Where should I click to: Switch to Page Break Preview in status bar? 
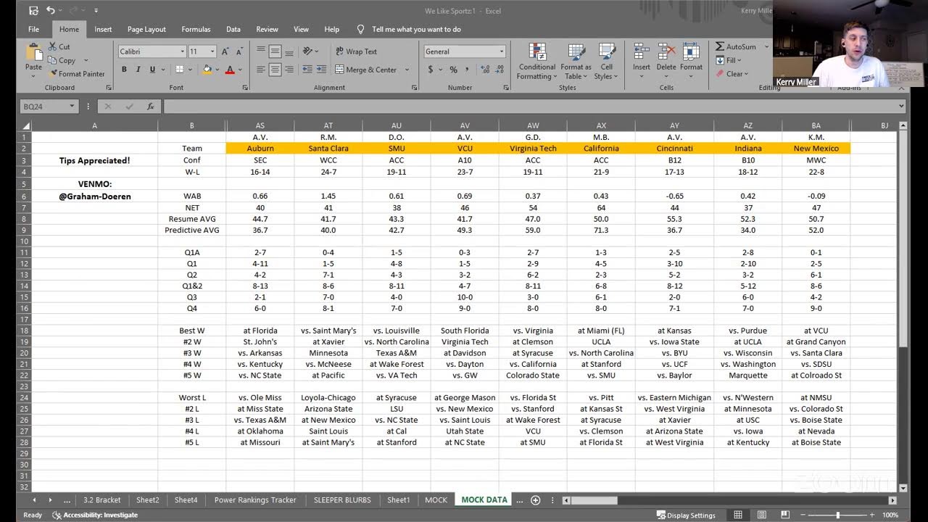pyautogui.click(x=785, y=515)
